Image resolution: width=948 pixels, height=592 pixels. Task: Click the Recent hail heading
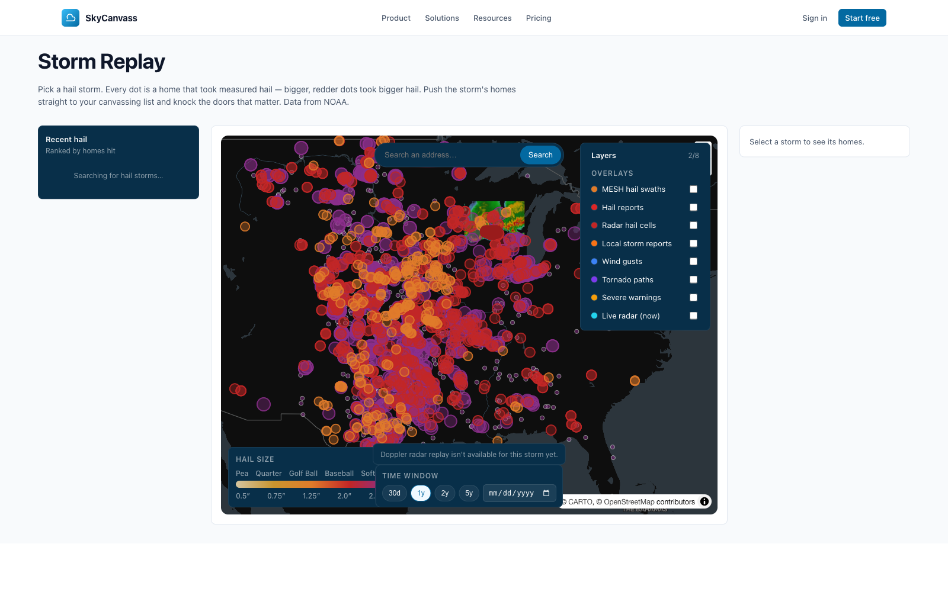(66, 140)
